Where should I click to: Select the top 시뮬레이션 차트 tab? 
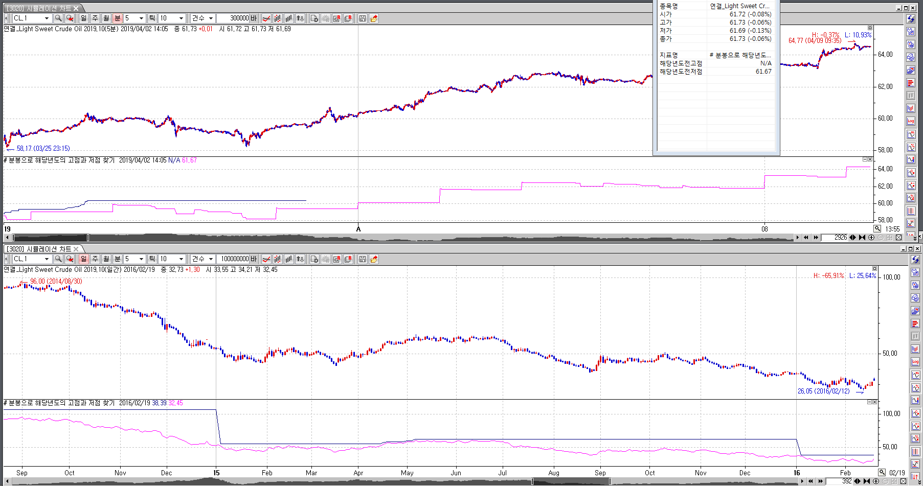click(x=39, y=8)
